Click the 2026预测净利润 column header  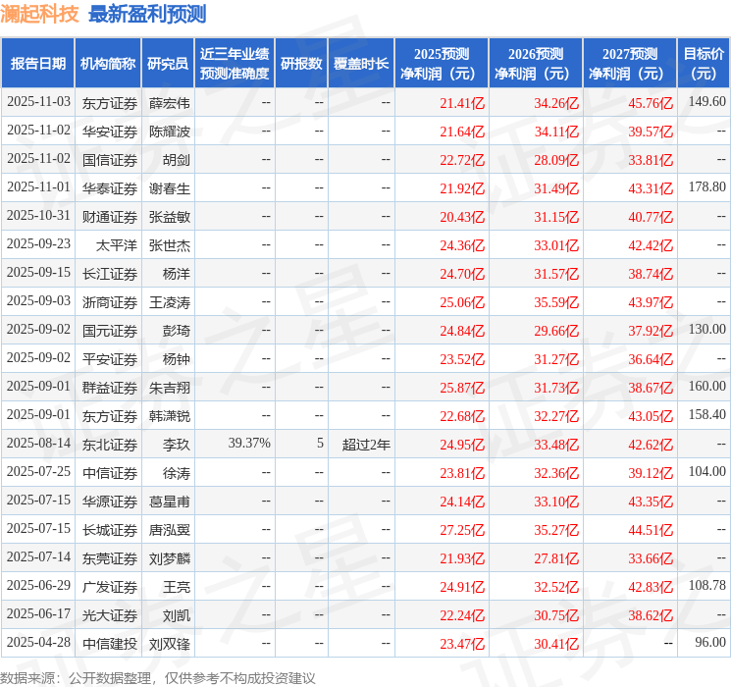(x=536, y=64)
